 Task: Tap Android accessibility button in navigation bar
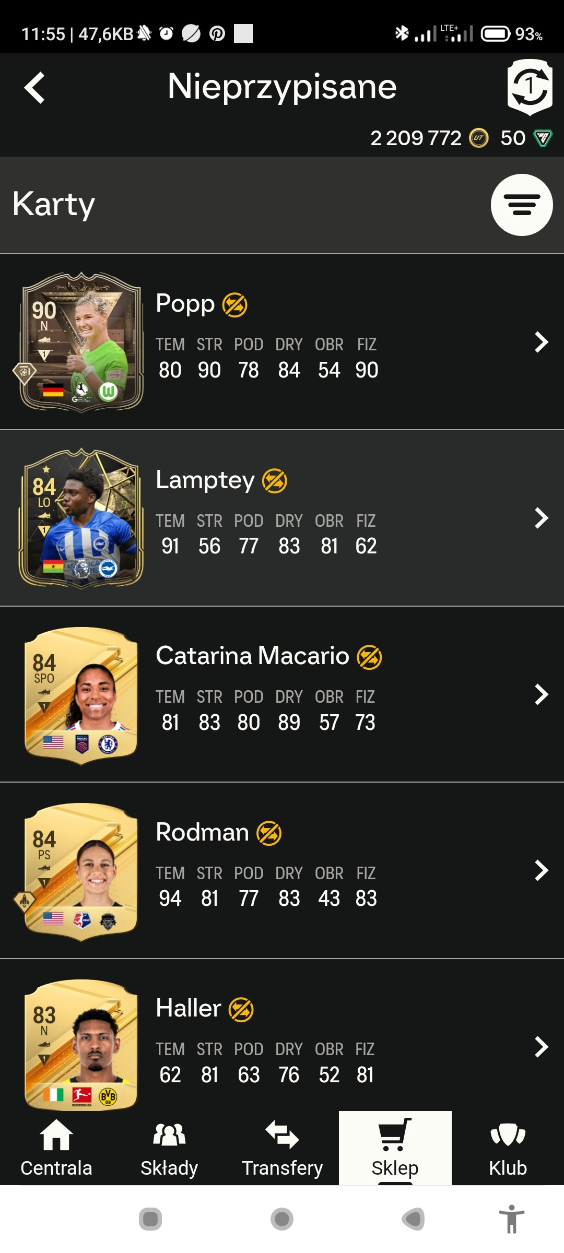pyautogui.click(x=511, y=1219)
